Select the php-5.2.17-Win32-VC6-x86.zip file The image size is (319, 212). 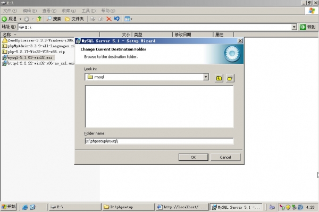tap(33, 52)
